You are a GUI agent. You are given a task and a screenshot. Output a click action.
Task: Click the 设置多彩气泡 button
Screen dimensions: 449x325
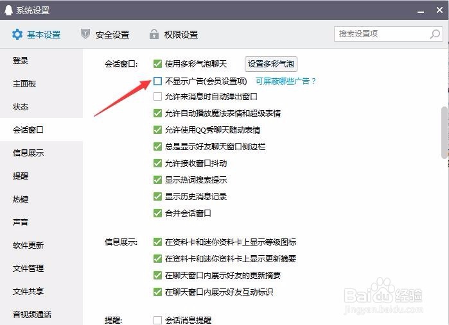(x=271, y=64)
